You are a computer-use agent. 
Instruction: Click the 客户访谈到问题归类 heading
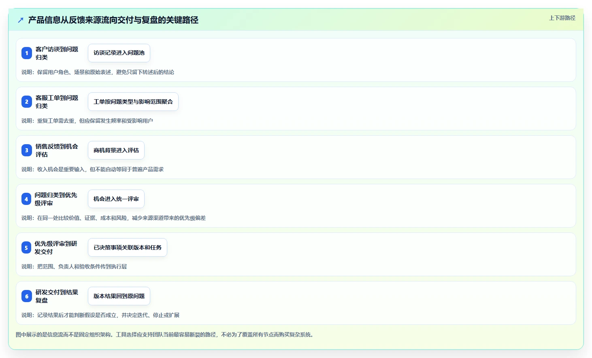pyautogui.click(x=57, y=53)
